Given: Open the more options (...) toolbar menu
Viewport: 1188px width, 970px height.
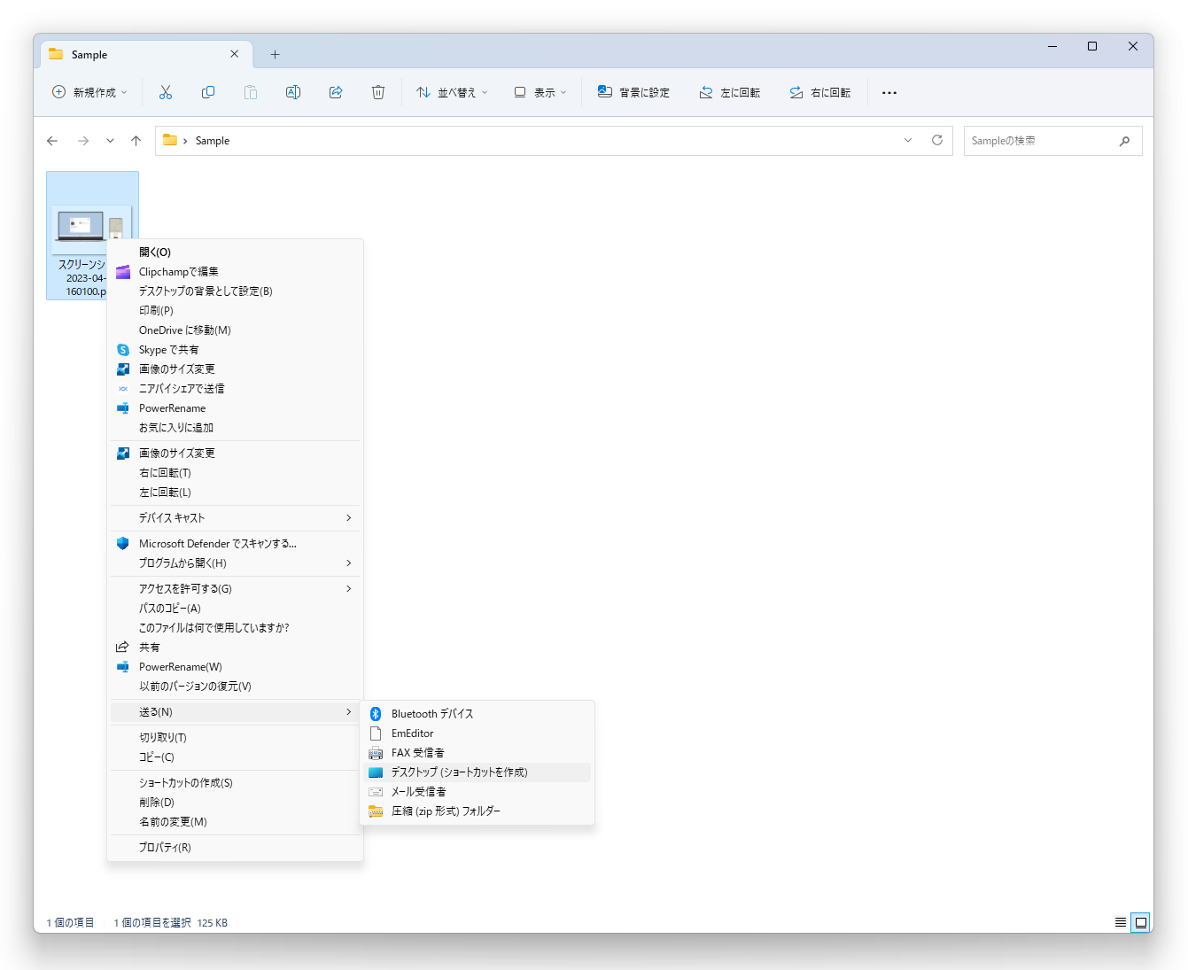Looking at the screenshot, I should (889, 92).
